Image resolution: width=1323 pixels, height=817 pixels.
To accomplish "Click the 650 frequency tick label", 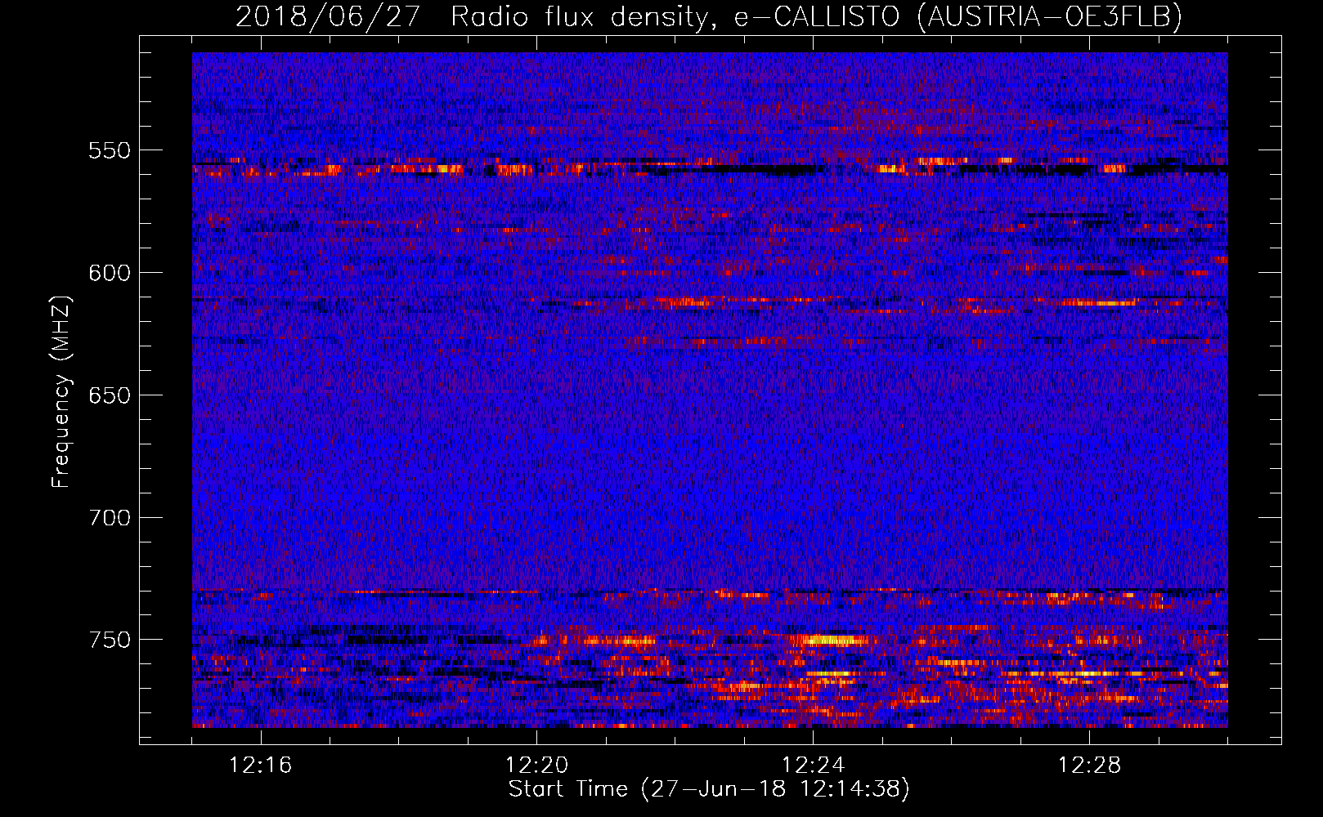I will (x=110, y=395).
